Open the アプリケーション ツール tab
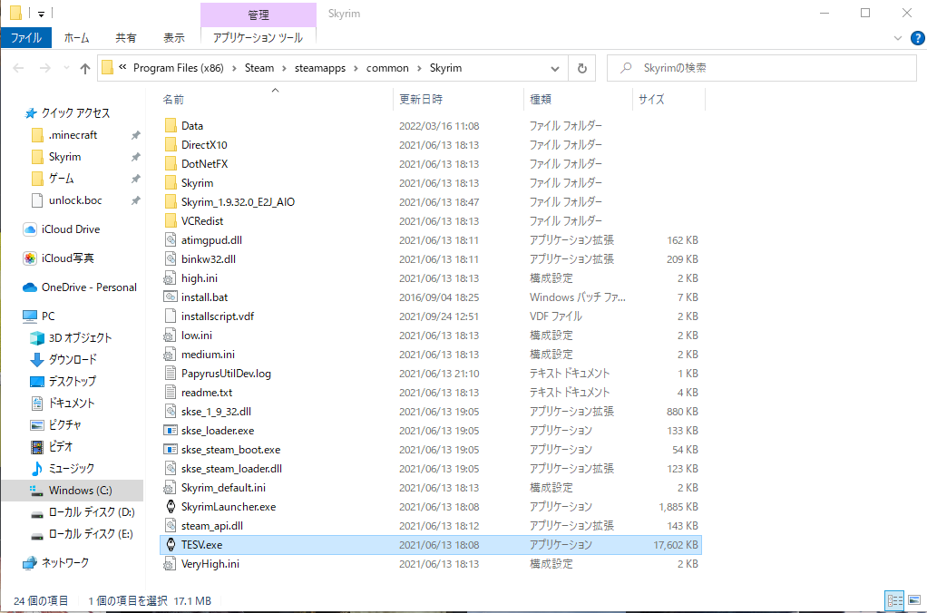 [258, 38]
